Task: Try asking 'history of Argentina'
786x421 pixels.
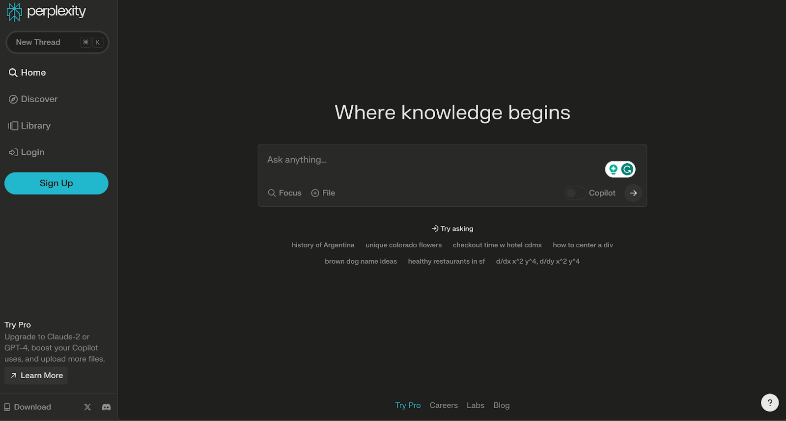Action: coord(323,245)
